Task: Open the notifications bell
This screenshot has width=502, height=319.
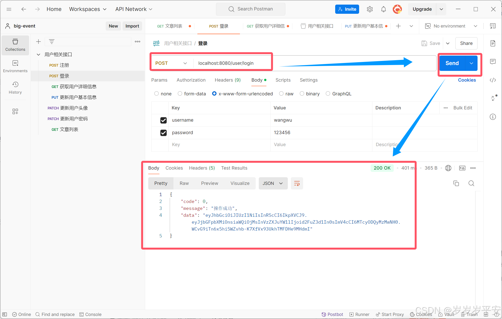Action: 383,9
